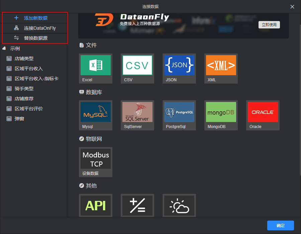This screenshot has height=234, width=301.
Task: Open the 添加新数据 menu entry
Action: (35, 18)
